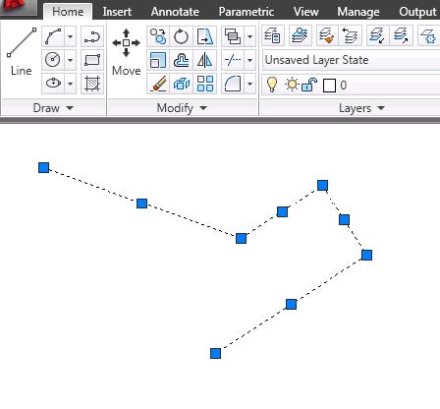Click the white layer color swatch
The image size is (440, 409).
[x=329, y=86]
